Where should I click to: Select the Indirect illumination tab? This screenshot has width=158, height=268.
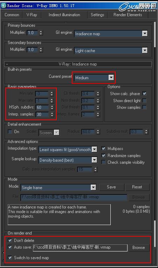64,15
